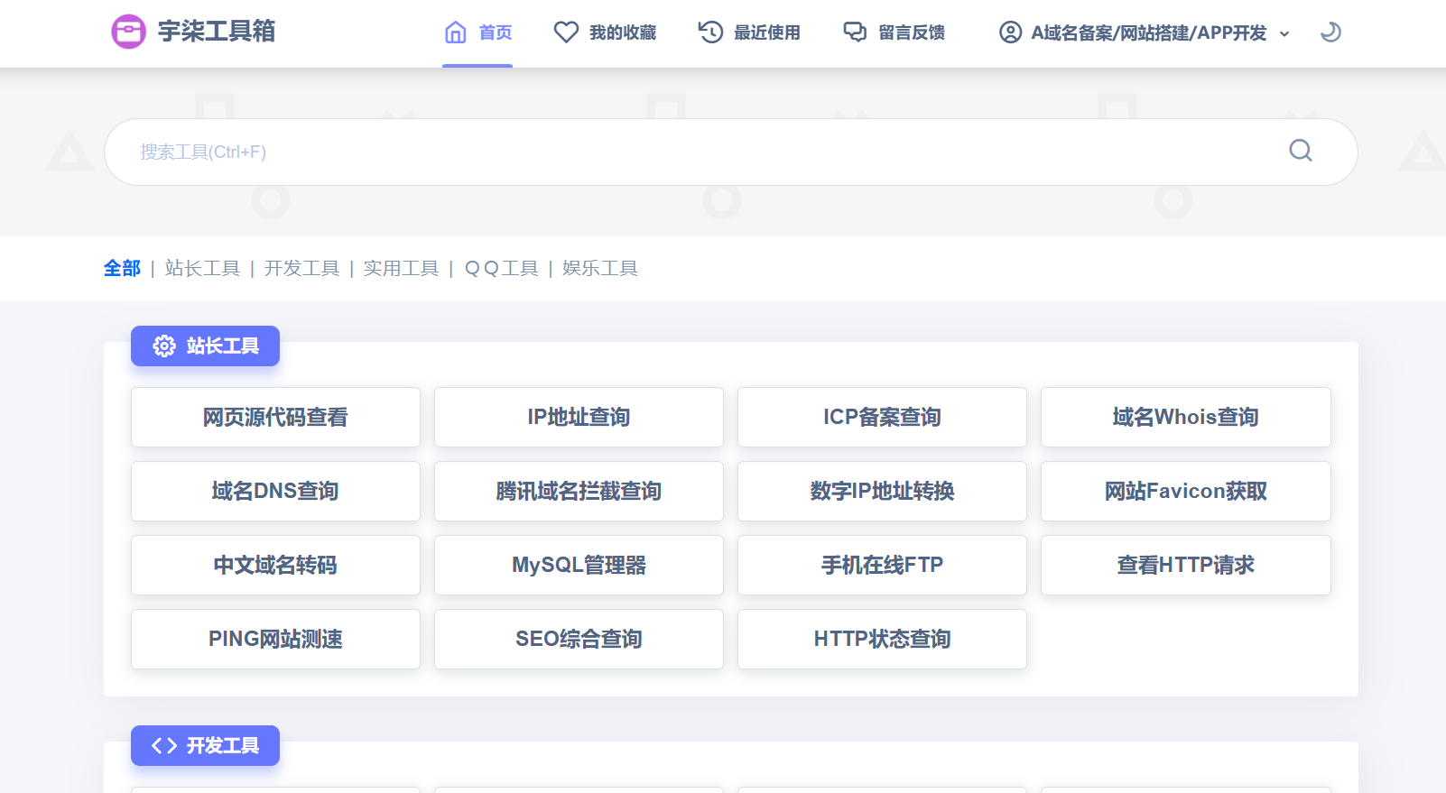Select the 开发工具 category filter link

point(301,268)
